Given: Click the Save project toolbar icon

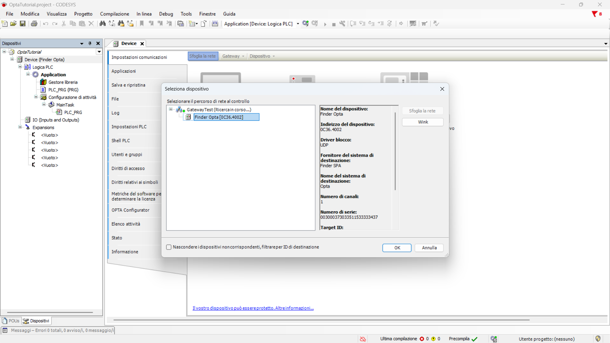Looking at the screenshot, I should pyautogui.click(x=23, y=24).
